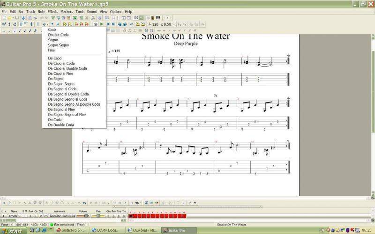Open the Effects menu
The width and height of the screenshot is (375, 234).
click(52, 11)
